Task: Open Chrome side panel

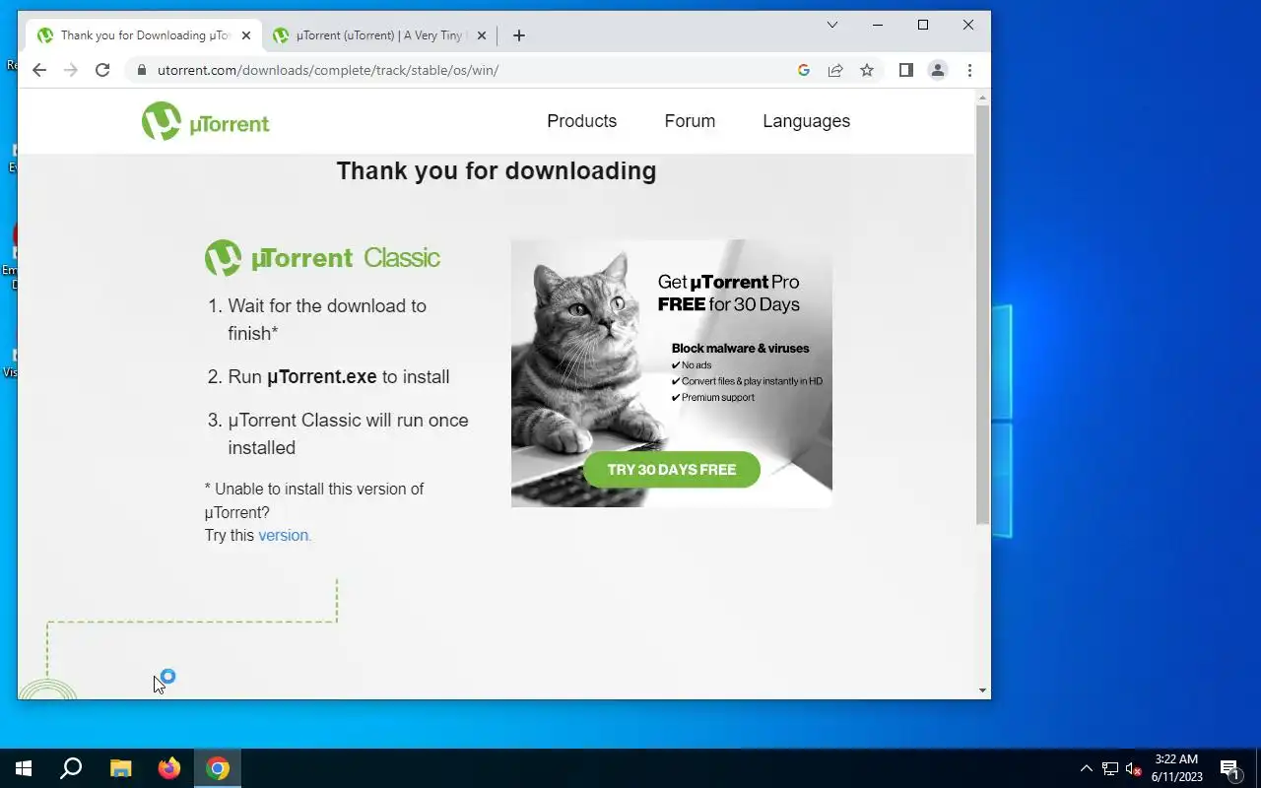Action: pos(906,70)
